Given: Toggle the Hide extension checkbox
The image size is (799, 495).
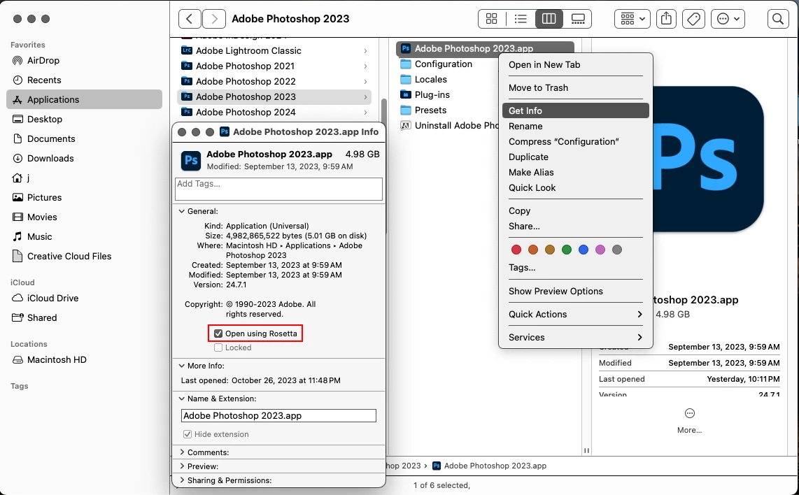Looking at the screenshot, I should point(187,434).
